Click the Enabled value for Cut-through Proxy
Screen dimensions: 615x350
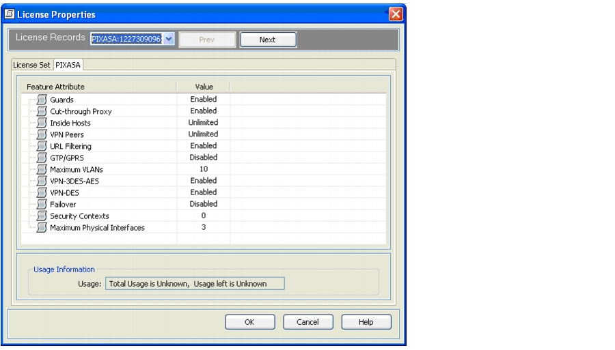click(x=204, y=111)
